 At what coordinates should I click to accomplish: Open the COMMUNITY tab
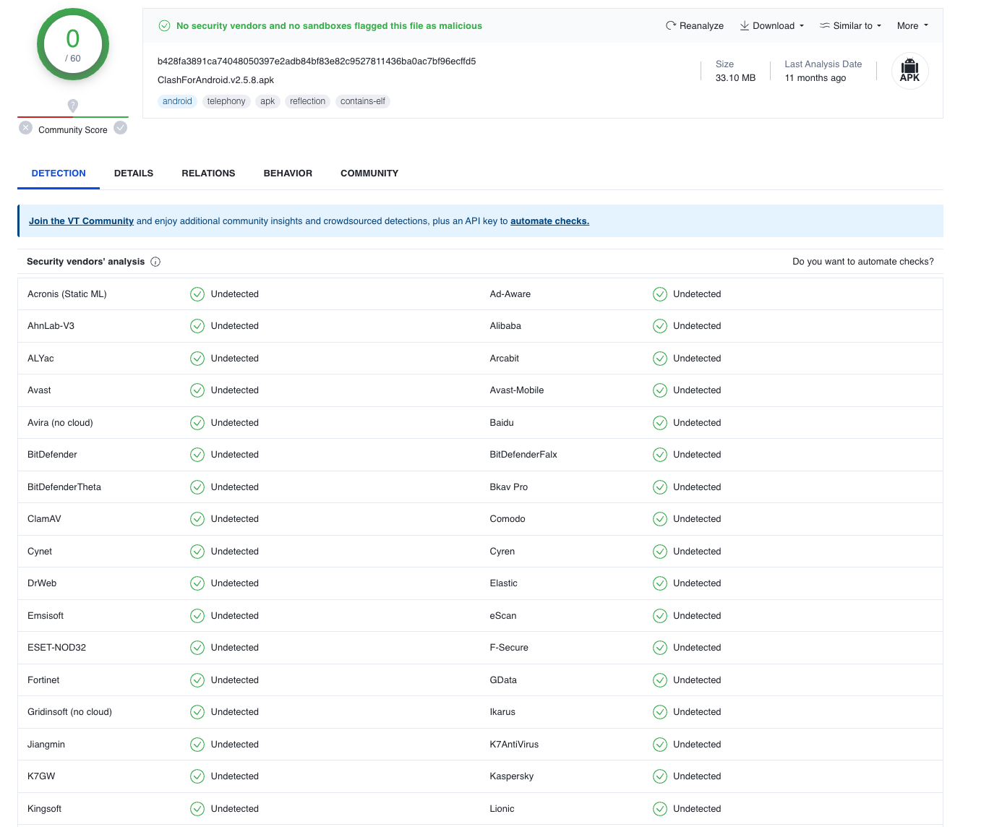pyautogui.click(x=369, y=173)
